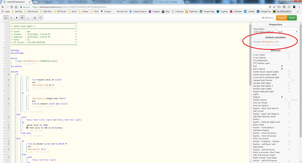Screen dimensions: 302x163
Task: Click the up-down arrows toolbar icon
Action: 22,18
